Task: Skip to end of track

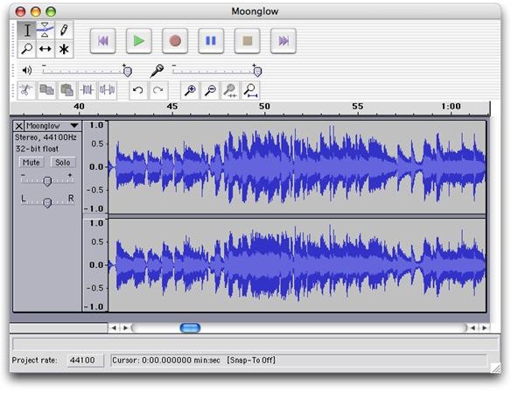Action: click(x=283, y=41)
